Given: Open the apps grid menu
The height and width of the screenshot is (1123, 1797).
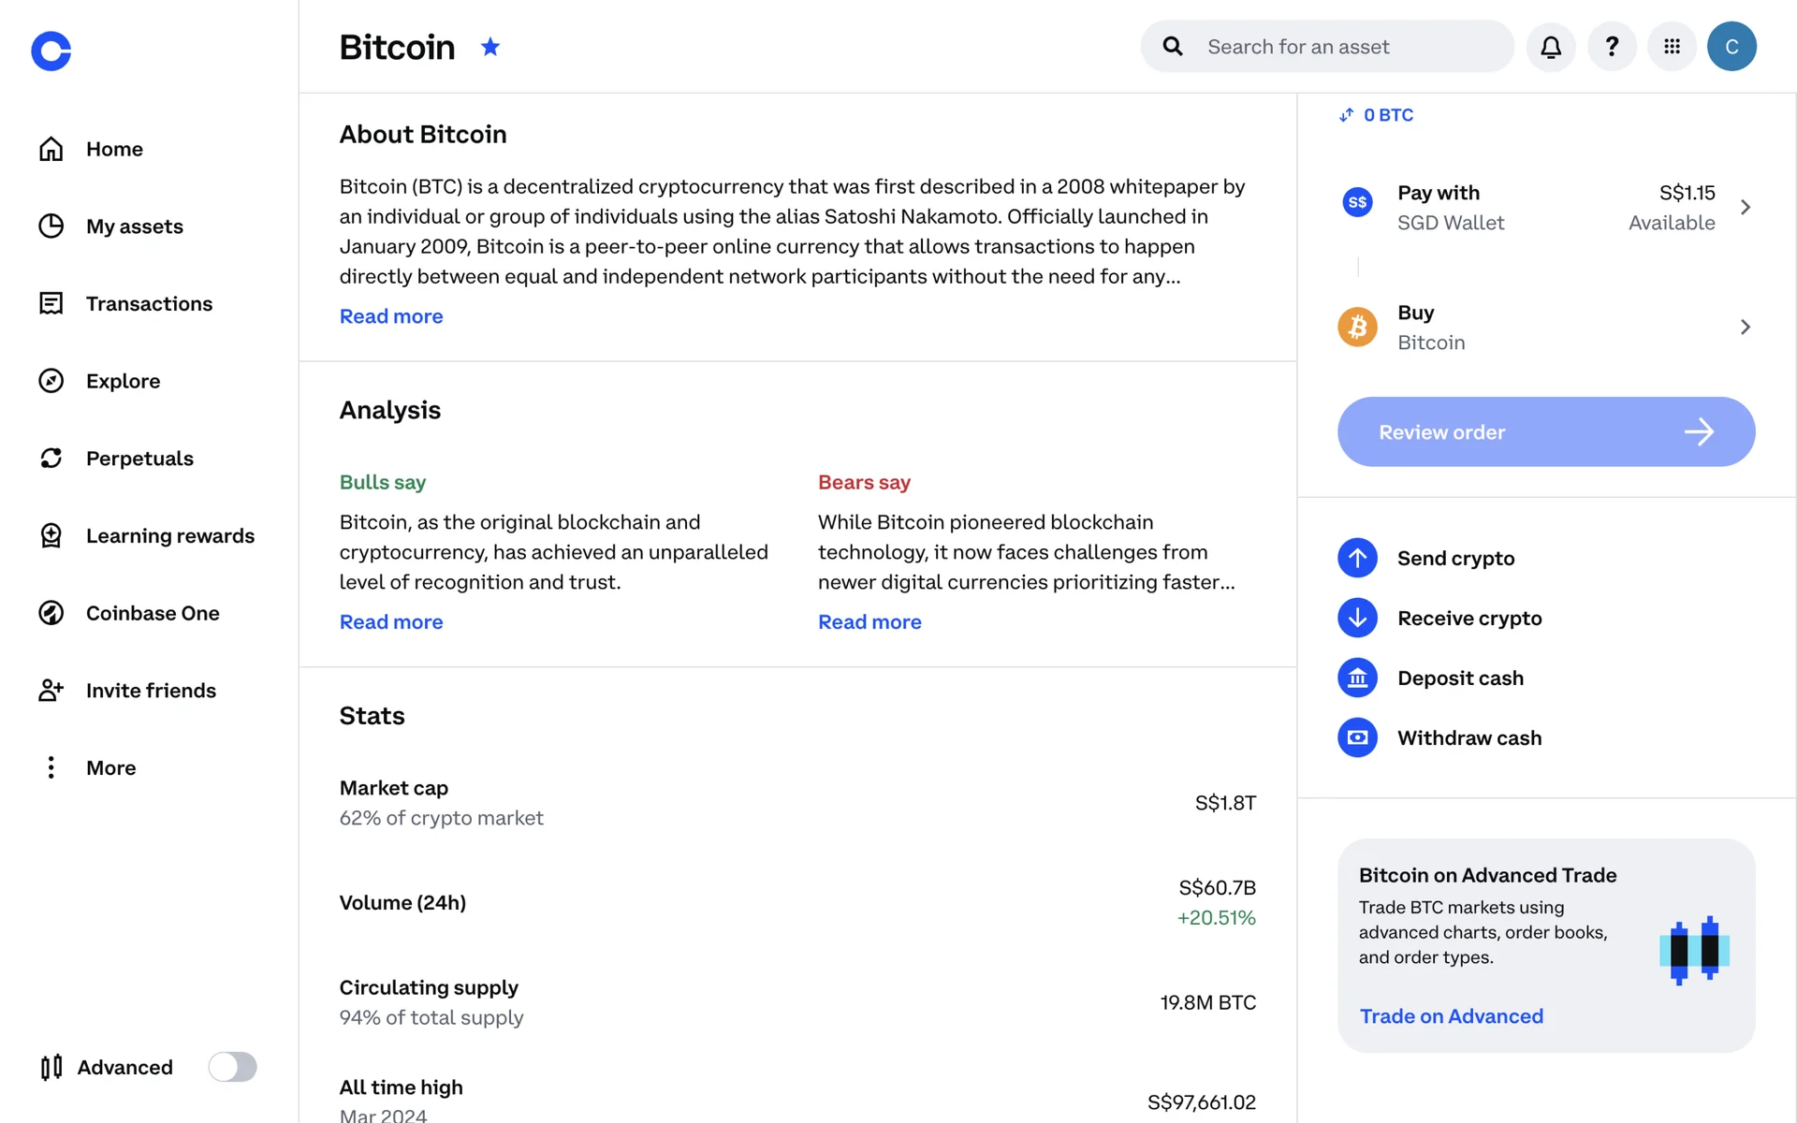Looking at the screenshot, I should point(1673,47).
